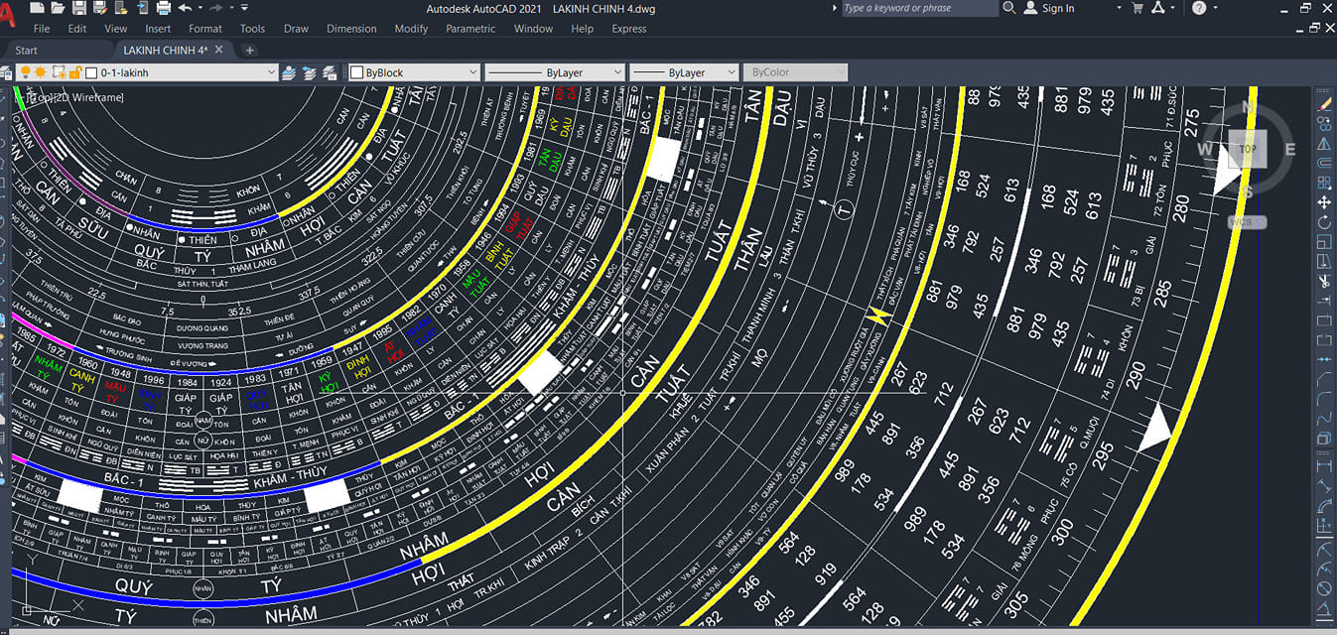Viewport: 1337px width, 635px height.
Task: Click the Save icon in quick access toolbar
Action: [79, 8]
